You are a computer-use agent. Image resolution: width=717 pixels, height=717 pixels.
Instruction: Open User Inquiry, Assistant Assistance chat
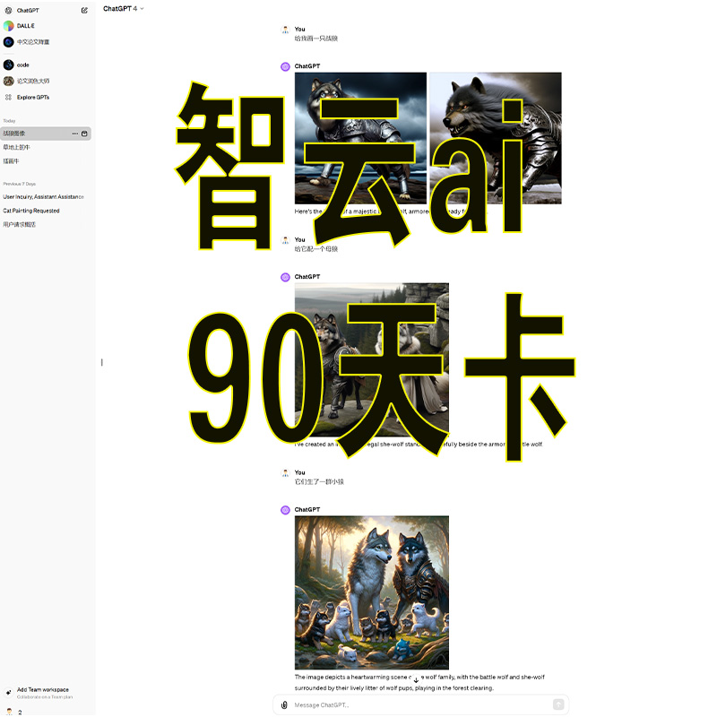pos(43,197)
